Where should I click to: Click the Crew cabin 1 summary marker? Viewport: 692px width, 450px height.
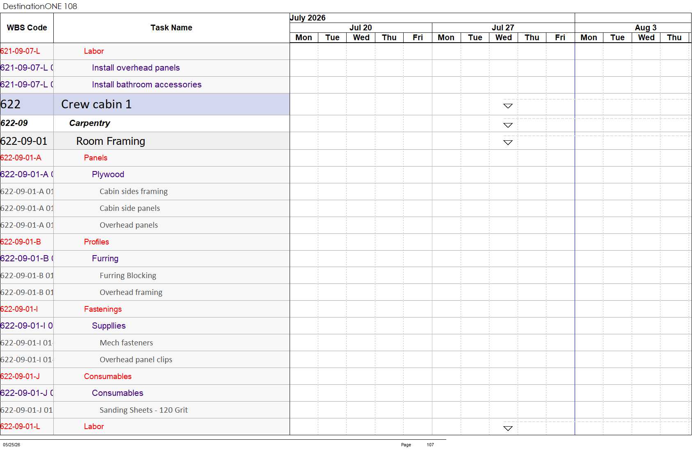pos(508,106)
